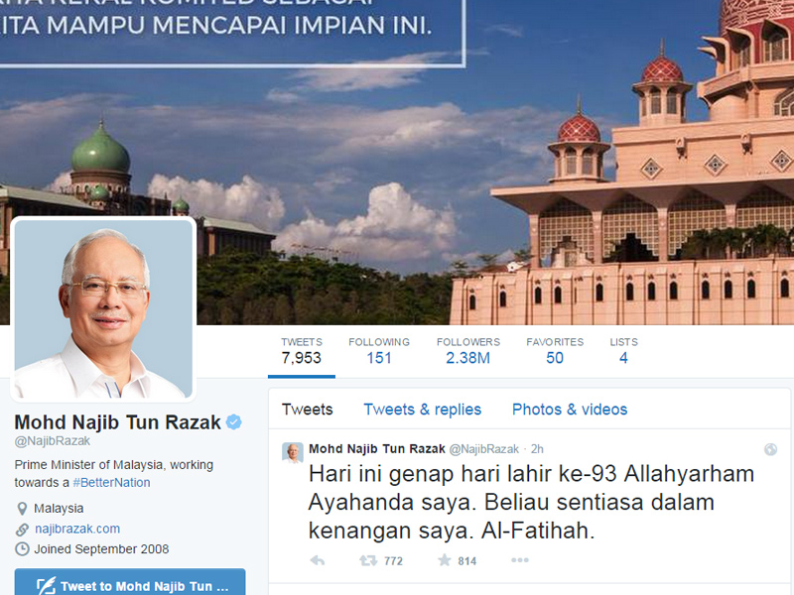Retweet the Allahyarham Ayahanda tweet

pos(368,560)
